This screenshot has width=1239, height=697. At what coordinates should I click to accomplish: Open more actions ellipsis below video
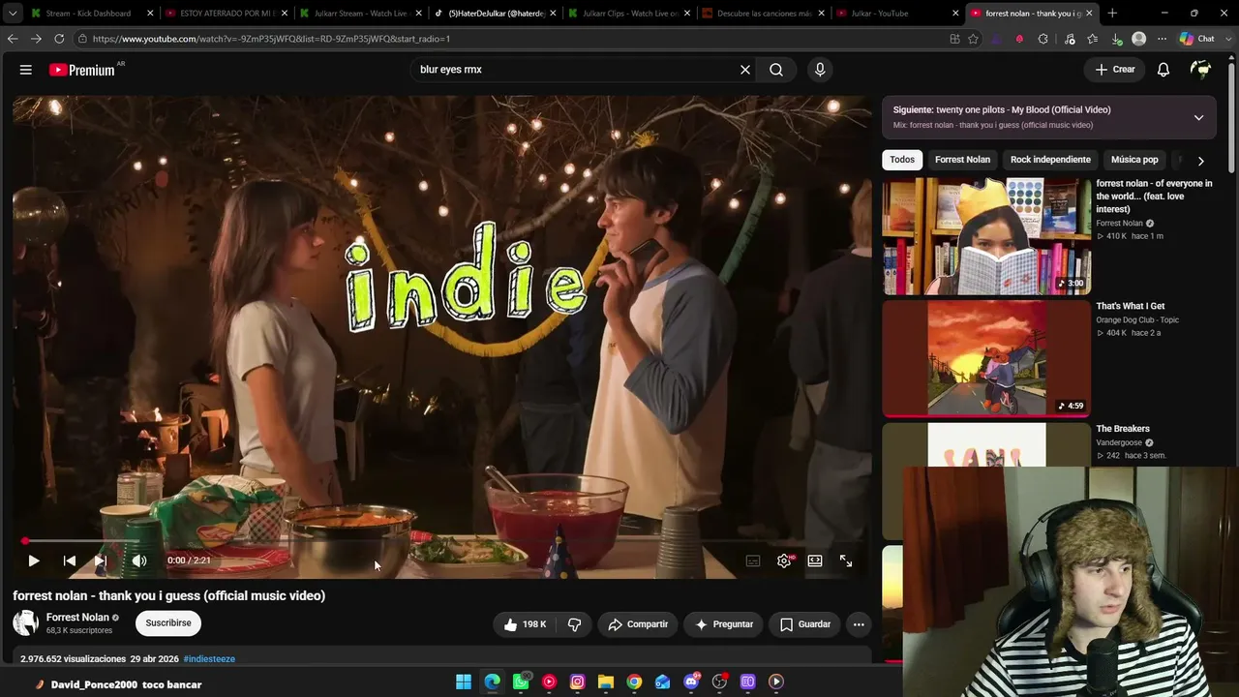859,624
